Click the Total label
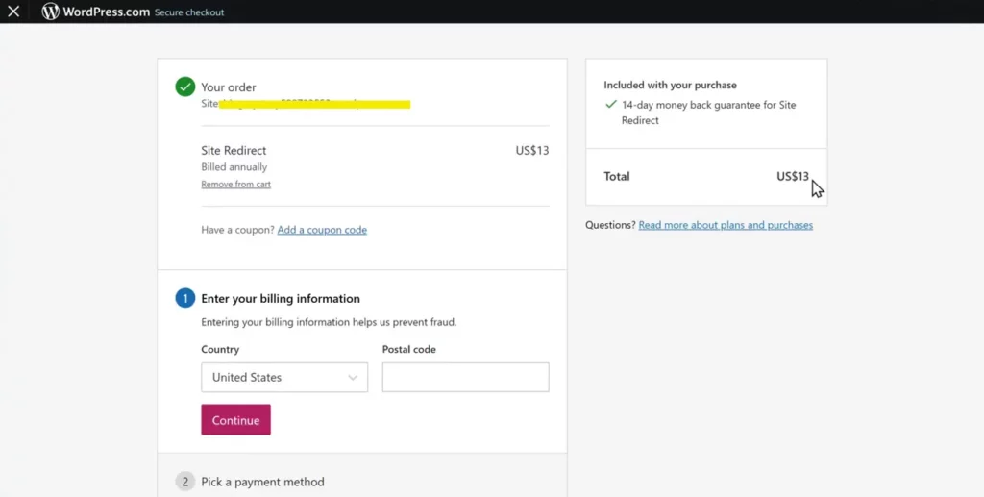The height and width of the screenshot is (497, 984). (616, 176)
